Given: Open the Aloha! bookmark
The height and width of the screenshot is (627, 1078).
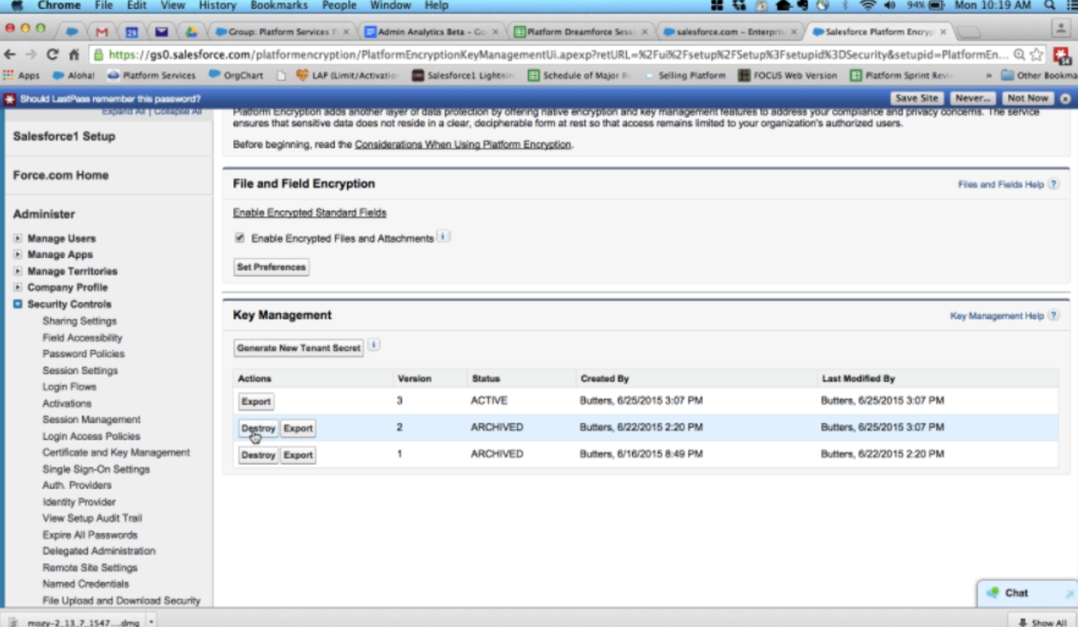Looking at the screenshot, I should 73,75.
